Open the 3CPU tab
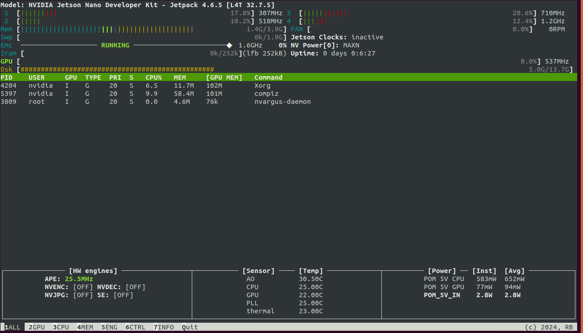Image resolution: width=583 pixels, height=333 pixels. [61, 327]
